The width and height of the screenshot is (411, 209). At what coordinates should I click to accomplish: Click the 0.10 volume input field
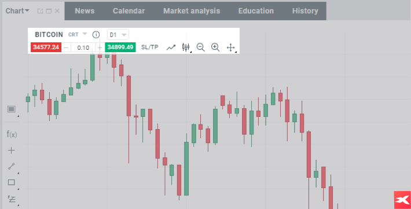point(83,47)
